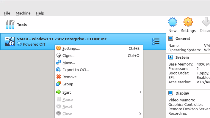
Task: Open the System section header link
Action: tap(182, 58)
